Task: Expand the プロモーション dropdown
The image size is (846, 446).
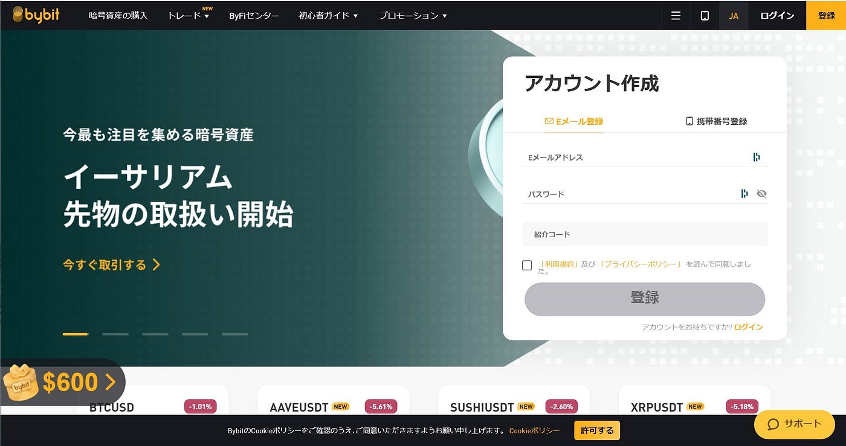Action: coord(413,16)
